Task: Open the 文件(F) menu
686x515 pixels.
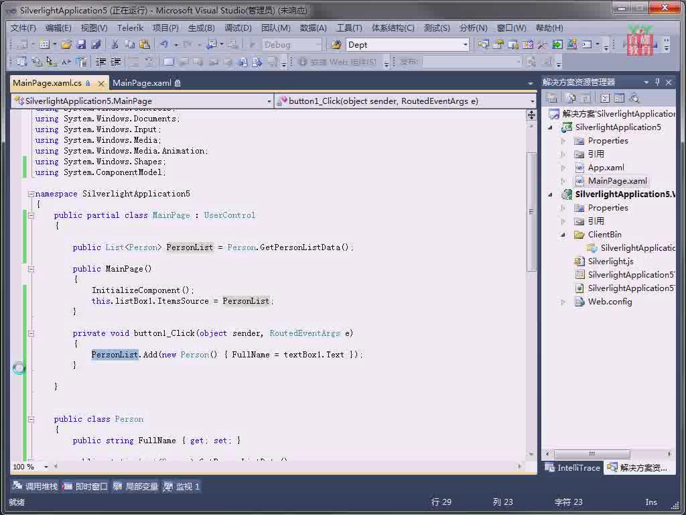Action: (x=23, y=28)
